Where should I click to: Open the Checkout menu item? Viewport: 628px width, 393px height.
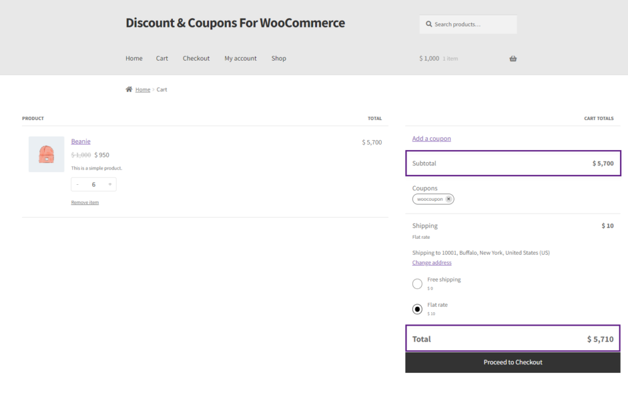coord(196,58)
